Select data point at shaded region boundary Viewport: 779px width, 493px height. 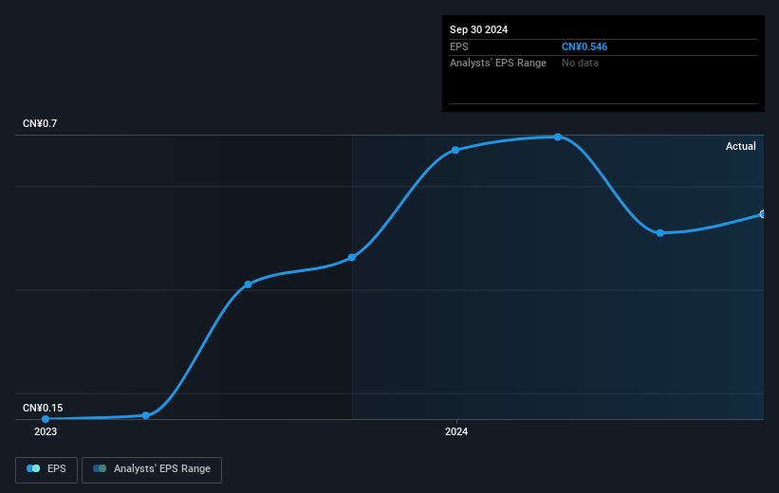352,257
